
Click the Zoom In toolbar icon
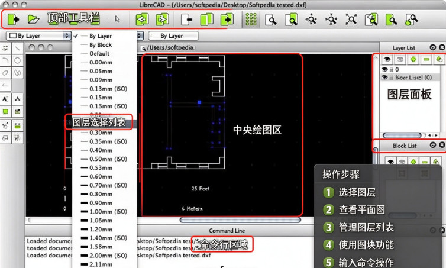pos(311,20)
